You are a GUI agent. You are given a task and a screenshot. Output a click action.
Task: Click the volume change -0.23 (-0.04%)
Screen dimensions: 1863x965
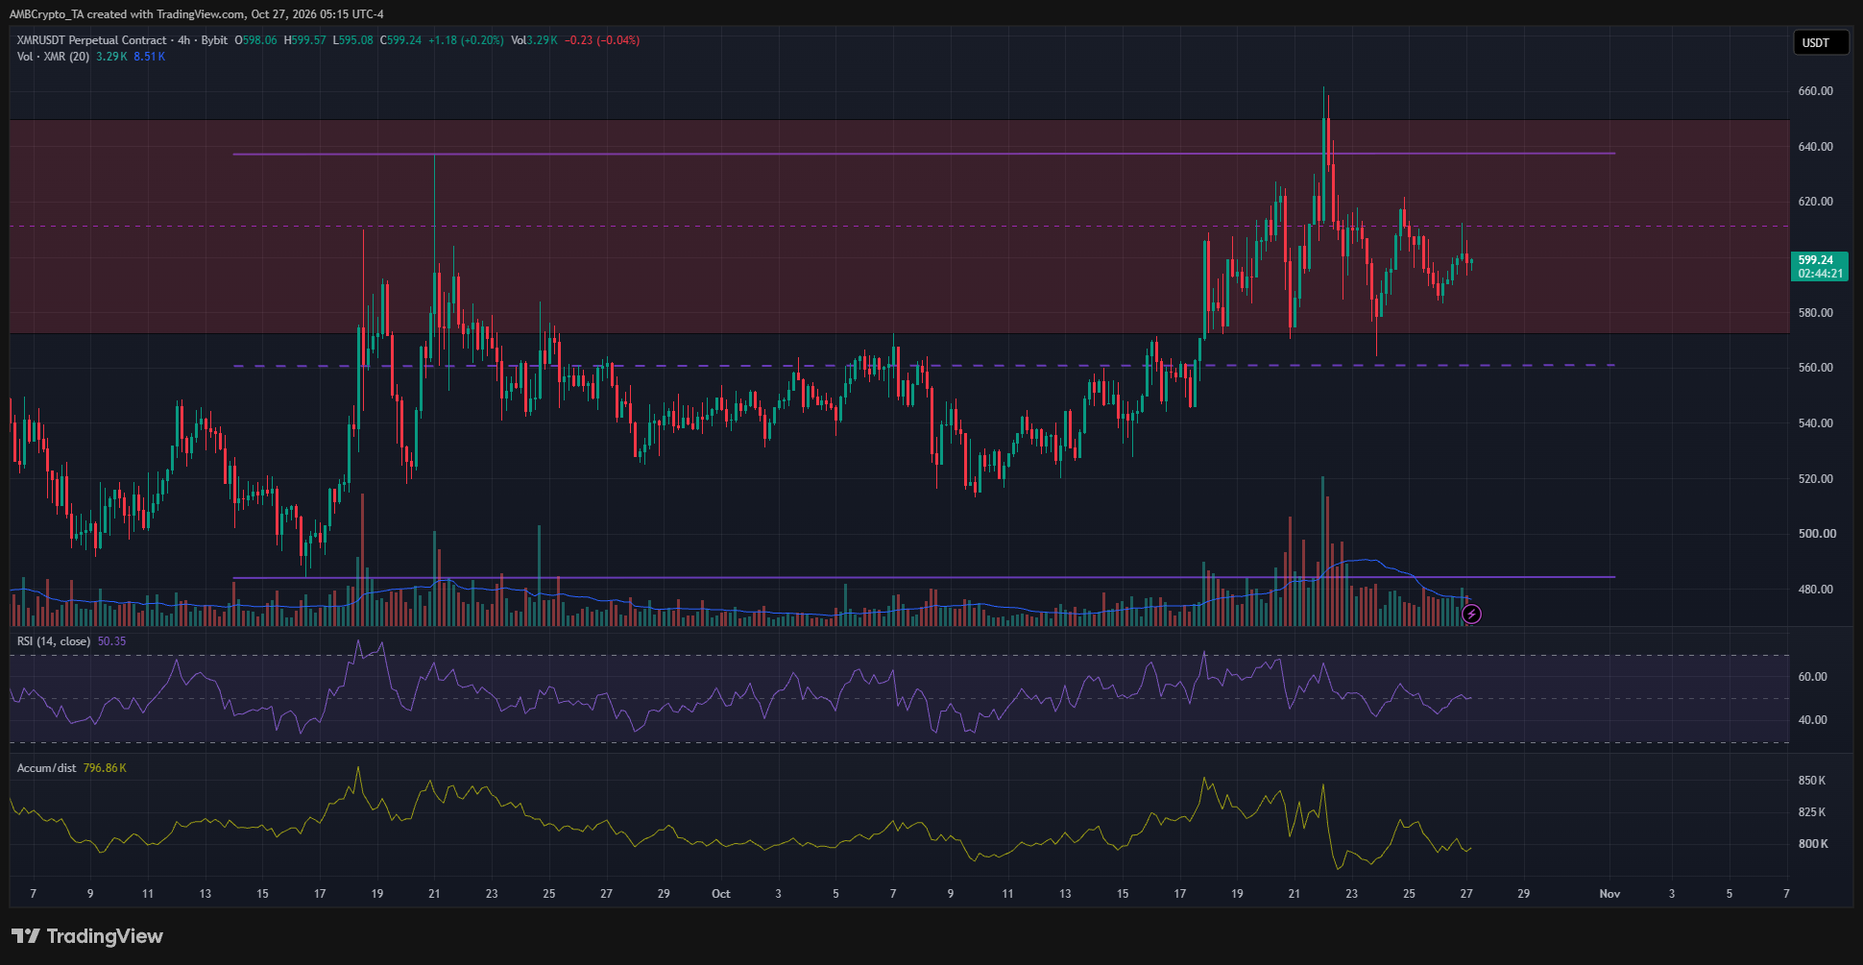[x=602, y=40]
